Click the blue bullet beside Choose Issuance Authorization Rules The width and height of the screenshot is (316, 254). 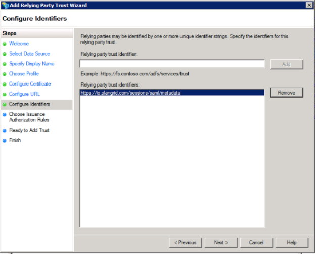point(5,114)
